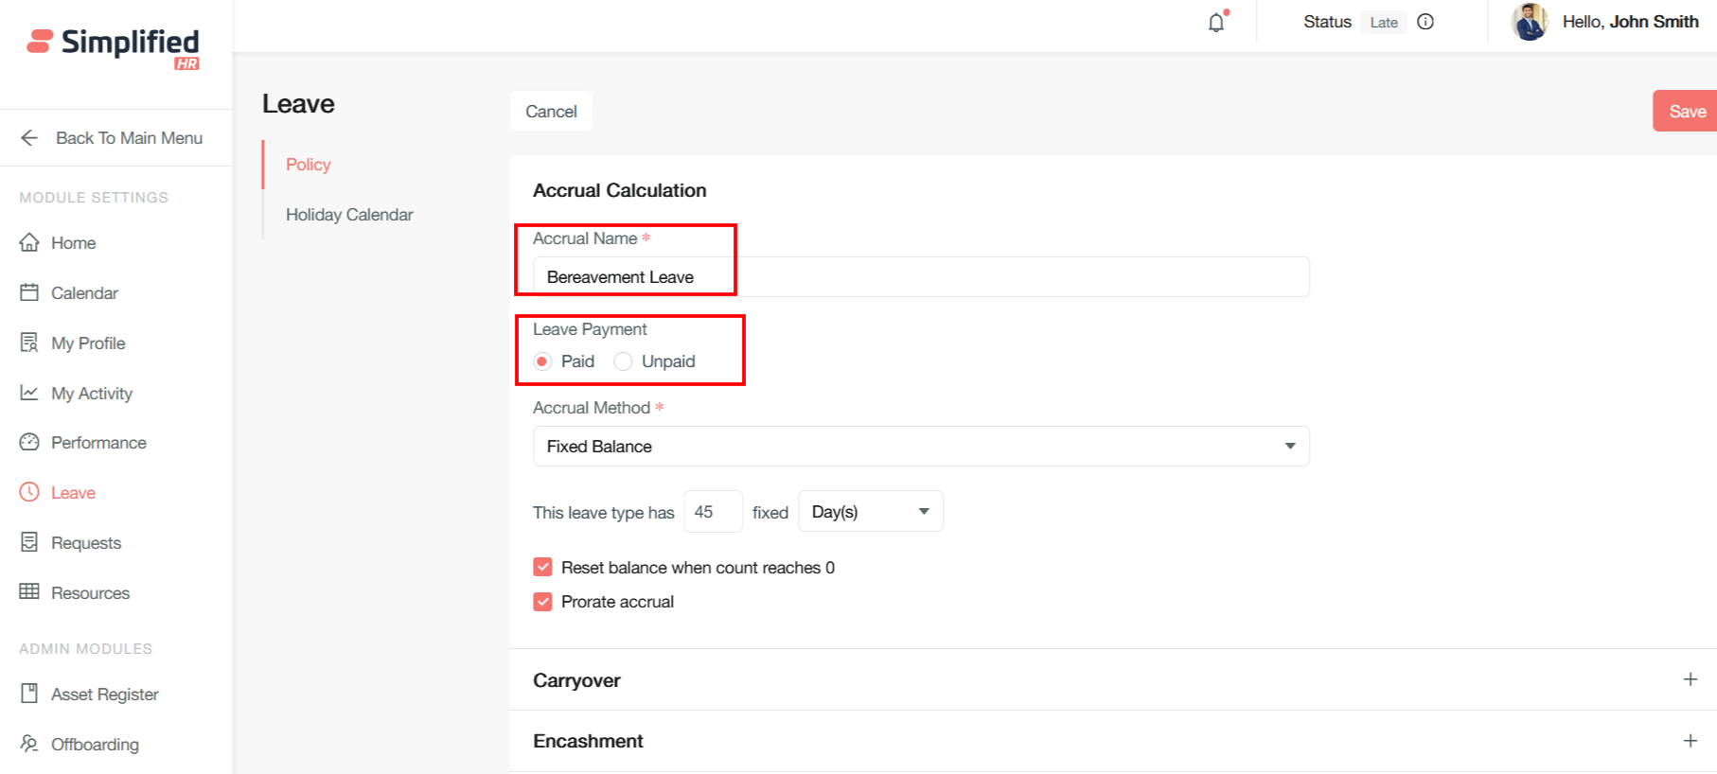The width and height of the screenshot is (1717, 774).
Task: Open the Accrual Method dropdown
Action: tap(920, 447)
